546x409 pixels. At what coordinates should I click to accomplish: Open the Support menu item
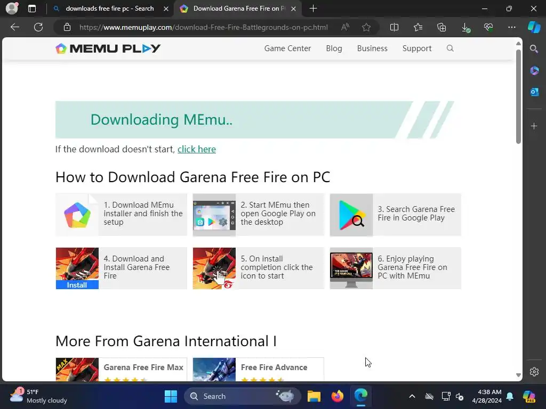417,48
